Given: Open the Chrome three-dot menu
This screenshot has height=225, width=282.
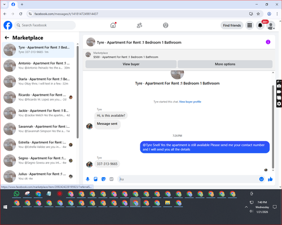Looking at the screenshot, I should pos(277,14).
